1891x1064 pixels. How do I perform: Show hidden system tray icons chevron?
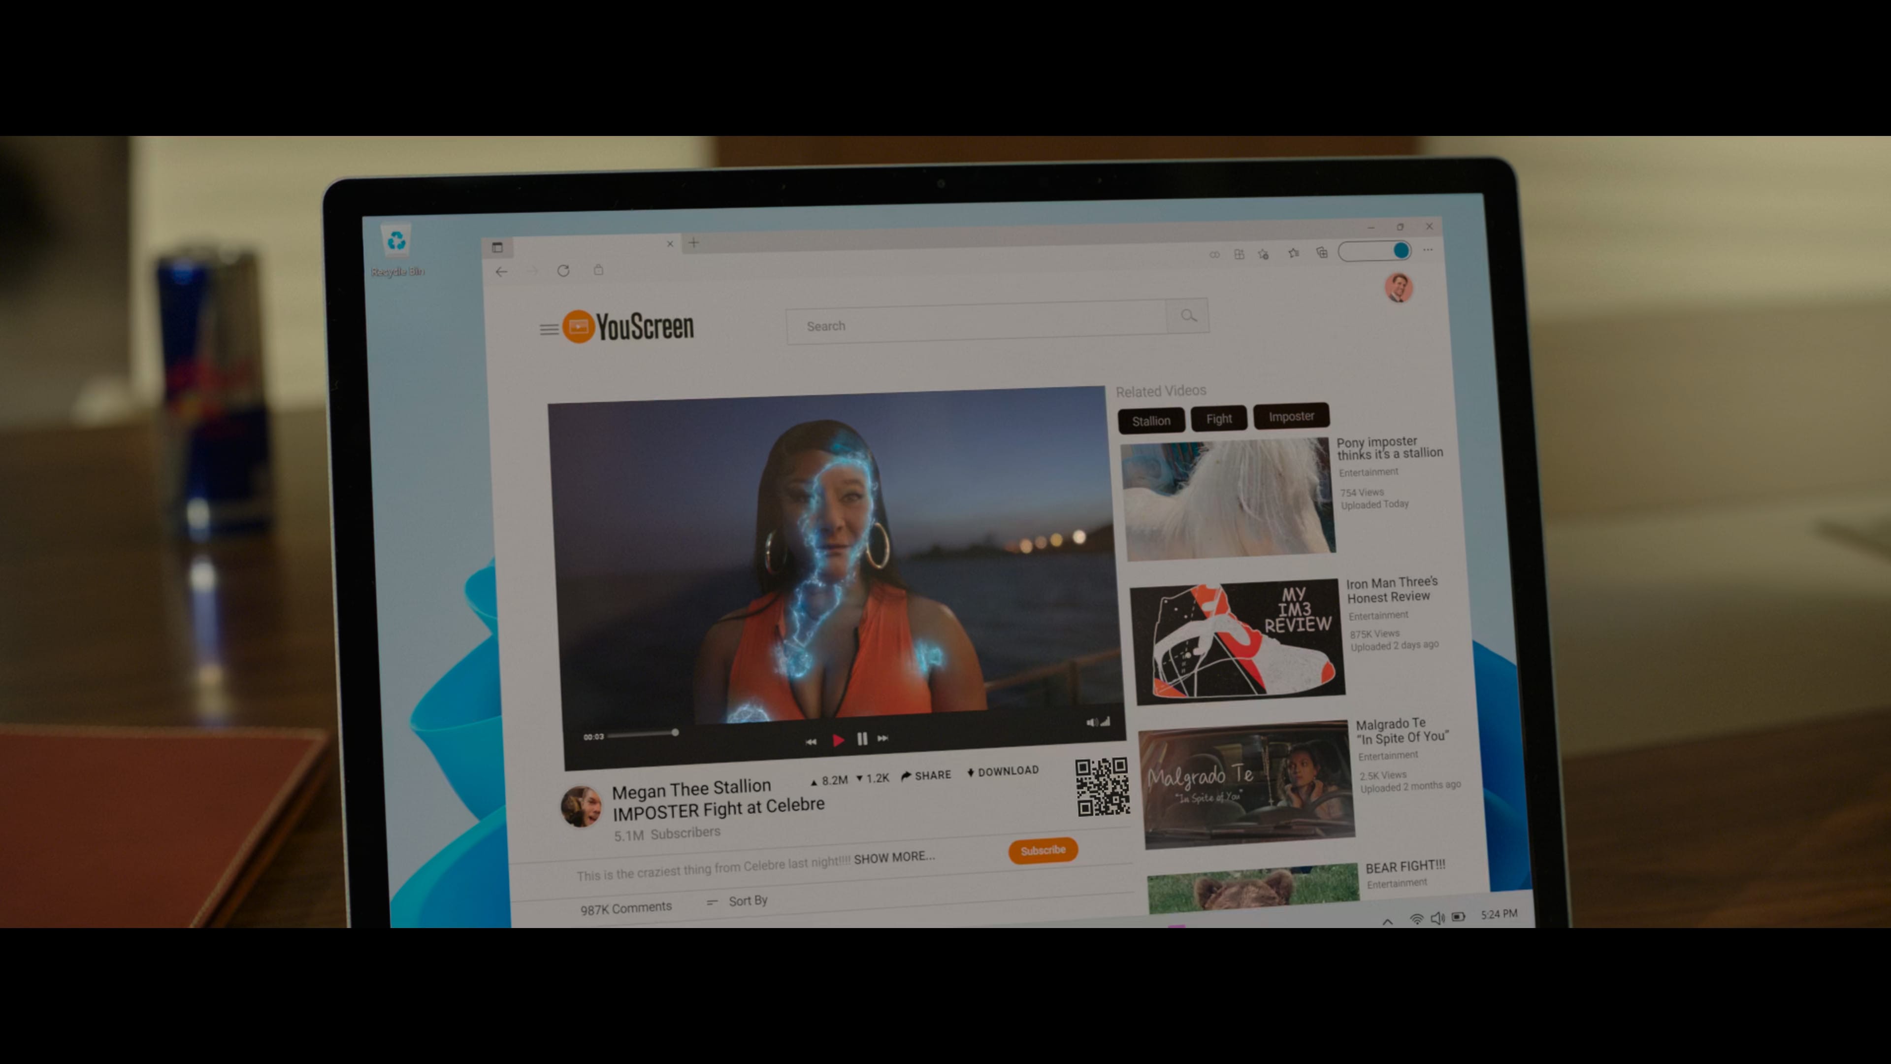point(1387,921)
